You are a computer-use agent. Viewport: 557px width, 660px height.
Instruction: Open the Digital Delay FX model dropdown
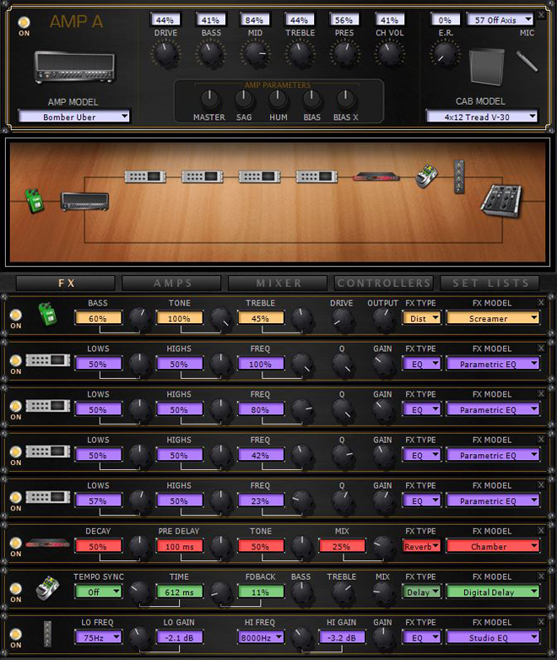(493, 592)
